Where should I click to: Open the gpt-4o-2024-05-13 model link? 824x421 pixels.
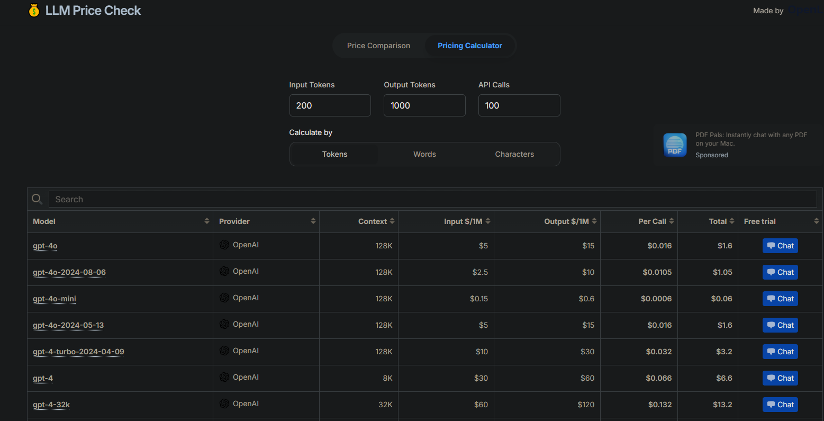(68, 325)
